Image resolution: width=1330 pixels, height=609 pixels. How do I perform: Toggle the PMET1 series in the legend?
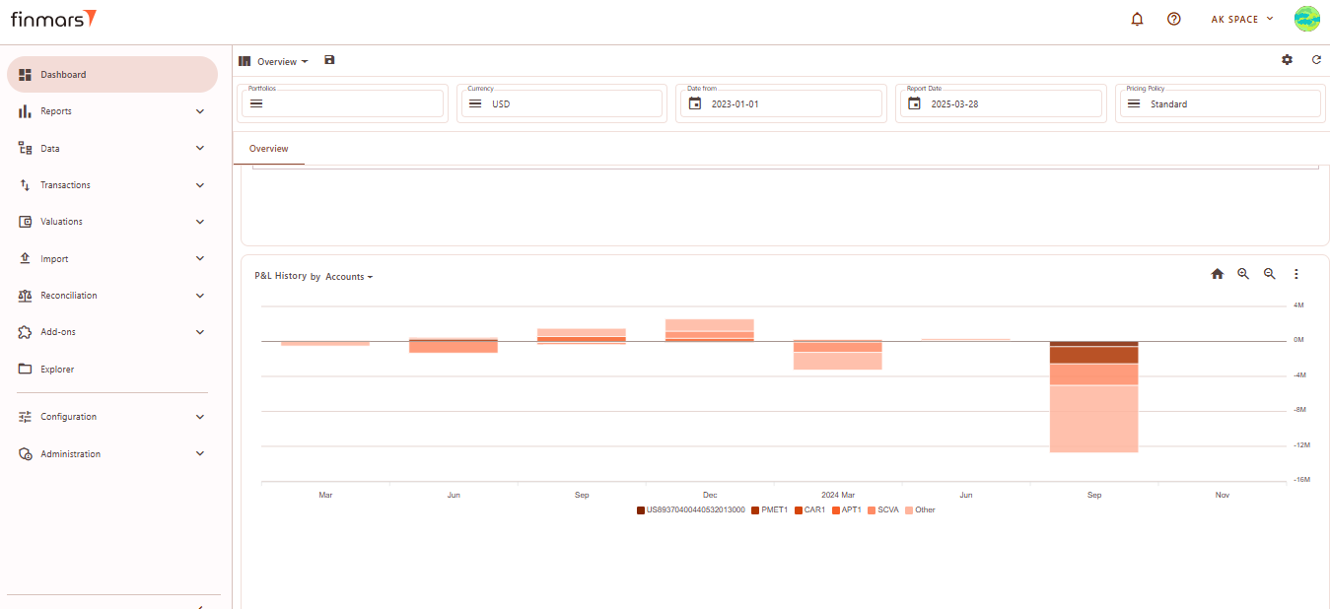tap(774, 510)
